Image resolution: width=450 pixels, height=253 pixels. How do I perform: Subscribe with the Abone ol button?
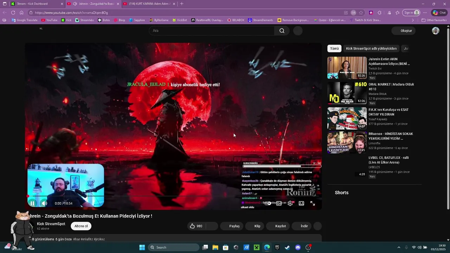coord(81,226)
